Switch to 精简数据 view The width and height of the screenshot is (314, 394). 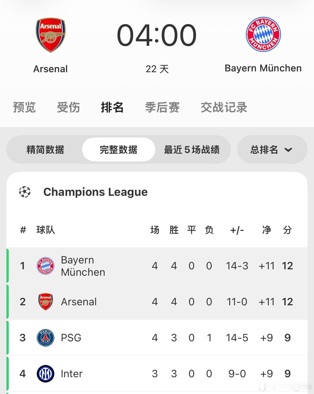coord(45,150)
